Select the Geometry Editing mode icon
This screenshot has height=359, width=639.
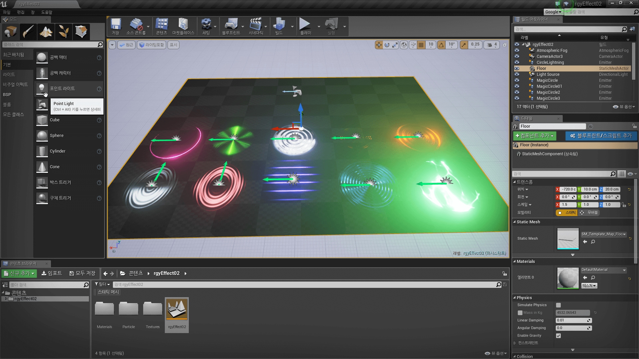[81, 32]
